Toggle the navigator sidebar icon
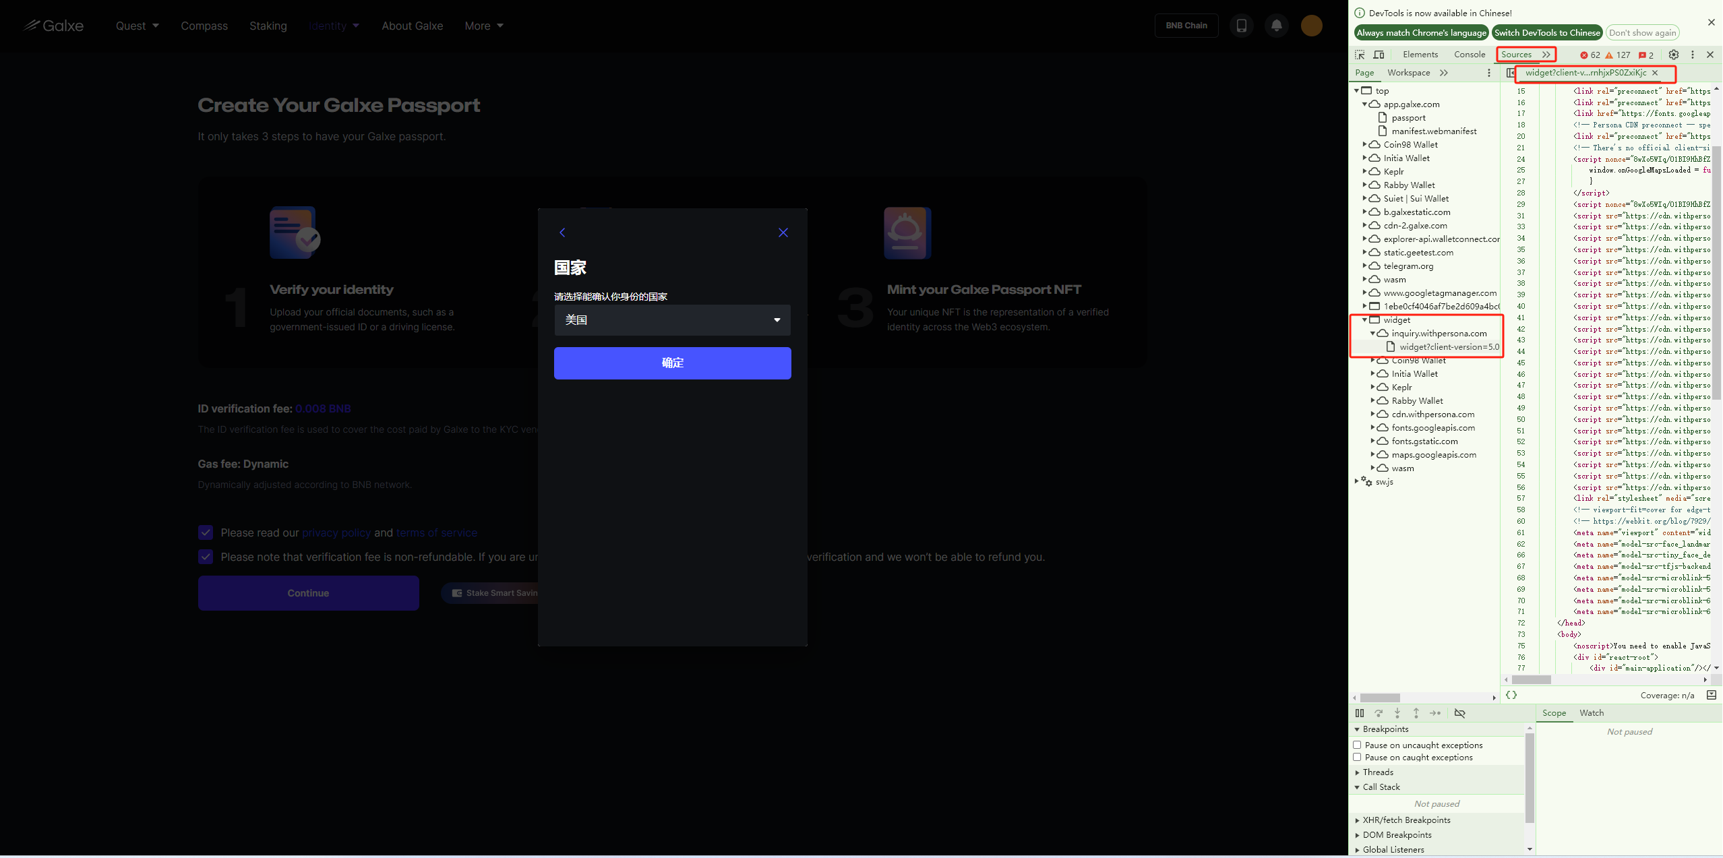Image resolution: width=1723 pixels, height=858 pixels. (x=1510, y=73)
